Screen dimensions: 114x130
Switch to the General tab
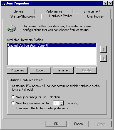click(x=19, y=11)
